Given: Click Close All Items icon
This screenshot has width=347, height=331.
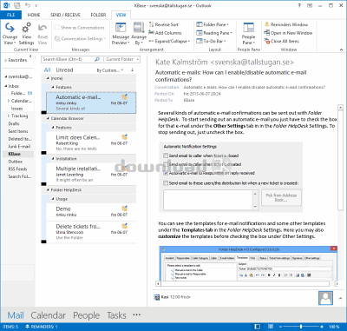Looking at the screenshot, I should click(x=267, y=41).
